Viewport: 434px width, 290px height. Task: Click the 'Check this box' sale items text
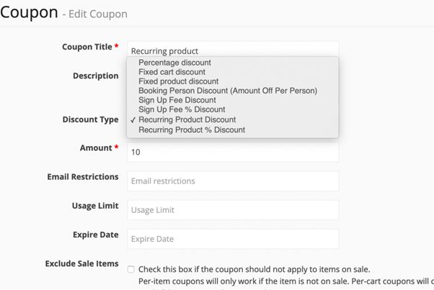254,268
